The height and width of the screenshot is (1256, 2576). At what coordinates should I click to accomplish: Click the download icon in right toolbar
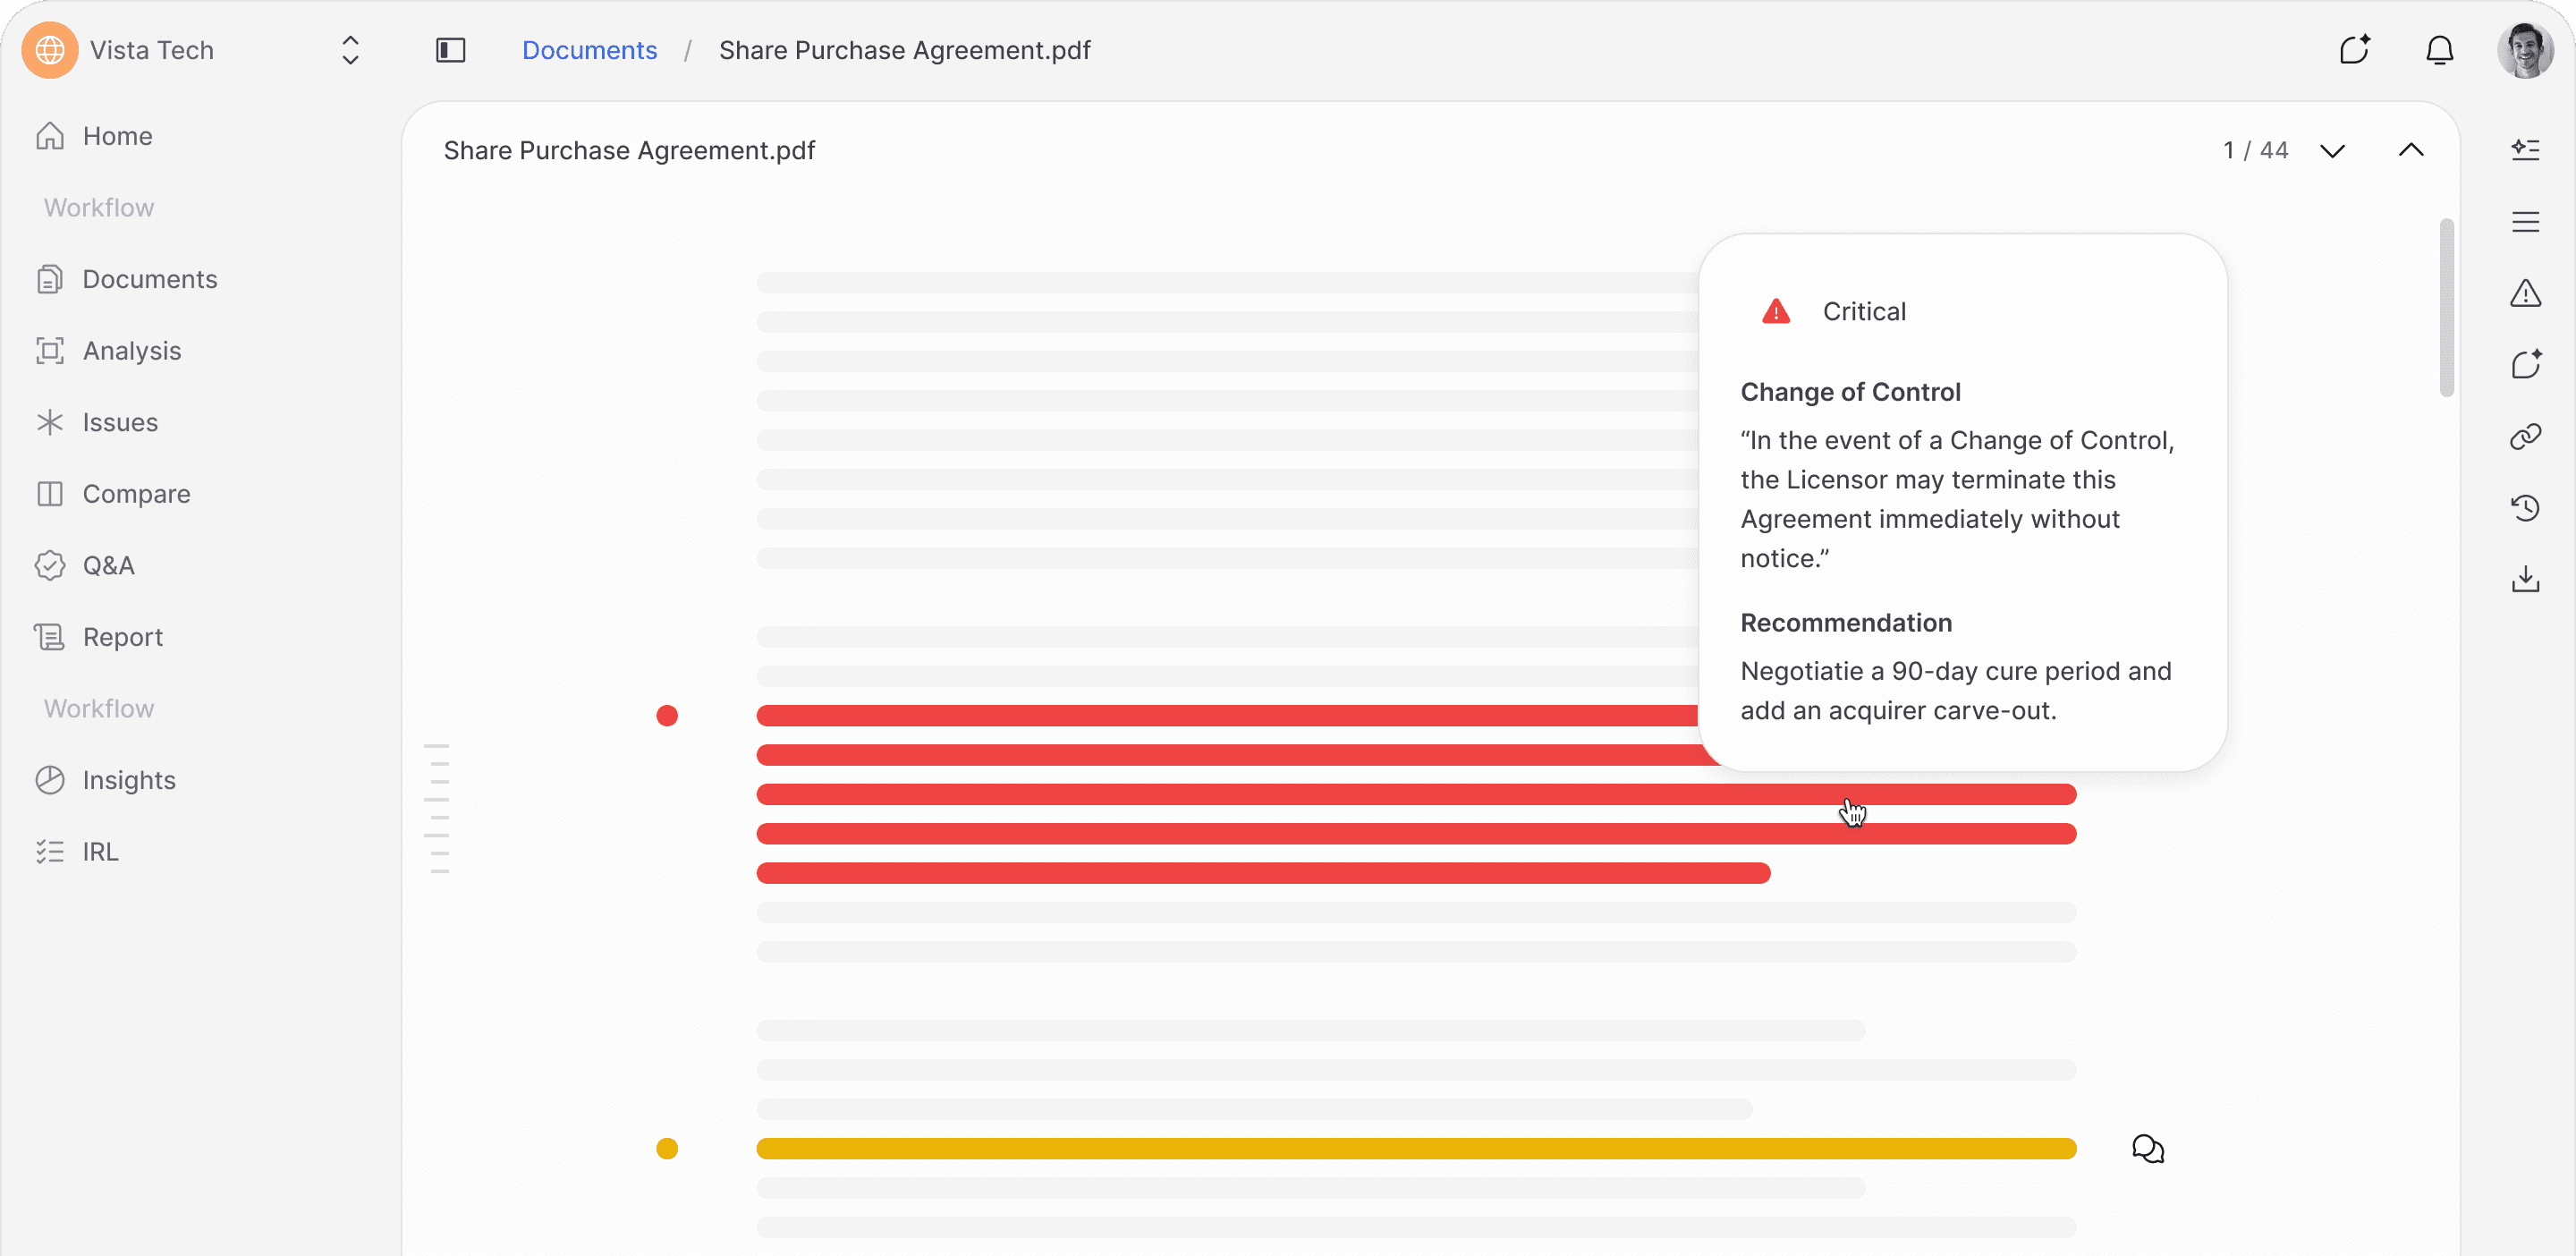click(x=2525, y=579)
